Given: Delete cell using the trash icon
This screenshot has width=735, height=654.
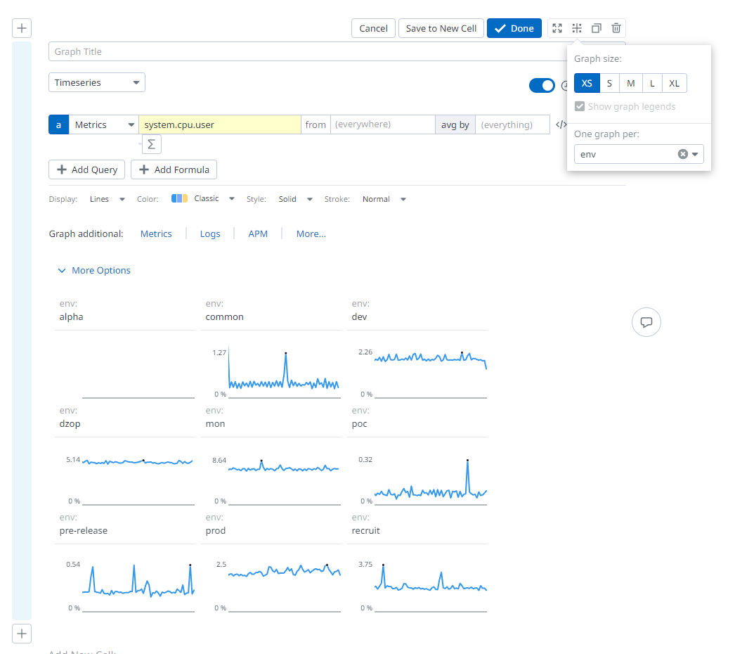Looking at the screenshot, I should [x=616, y=28].
